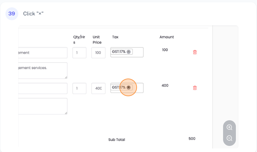
Task: Click the empty second row item name field
Action: (43, 88)
